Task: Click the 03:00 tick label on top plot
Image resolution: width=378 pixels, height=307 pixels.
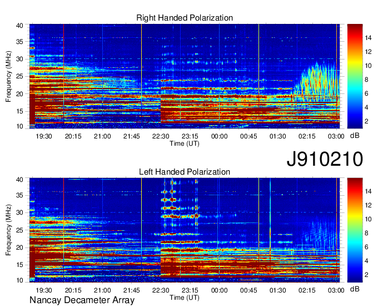Action: pyautogui.click(x=336, y=136)
